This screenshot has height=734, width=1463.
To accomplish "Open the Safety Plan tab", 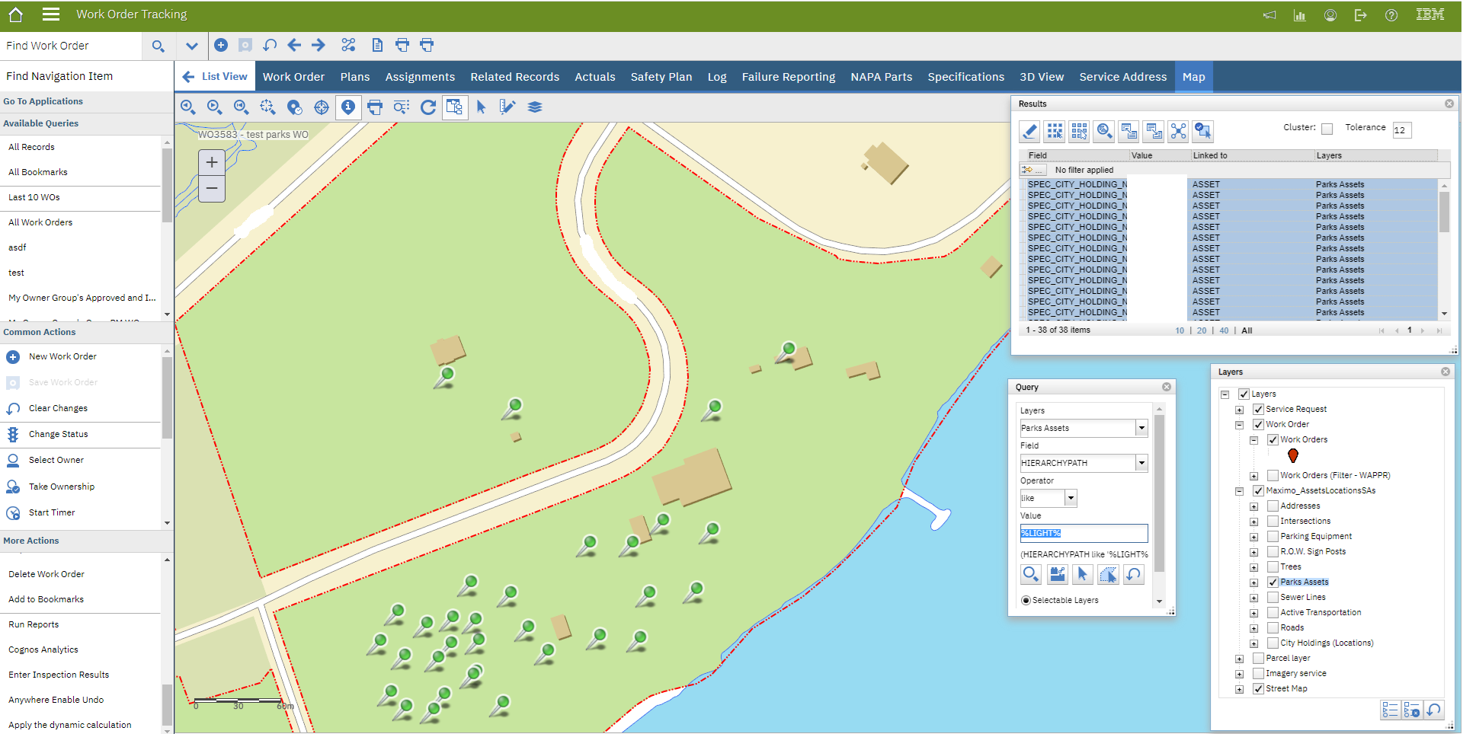I will (661, 76).
